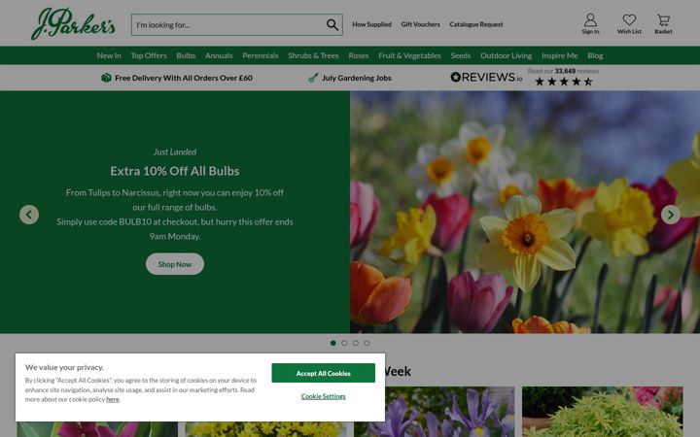Click the free delivery box icon
Viewport: 700px width, 437px height.
coord(106,78)
